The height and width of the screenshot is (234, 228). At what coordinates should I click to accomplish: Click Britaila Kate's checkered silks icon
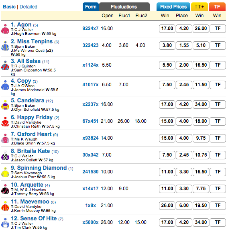click(5, 155)
